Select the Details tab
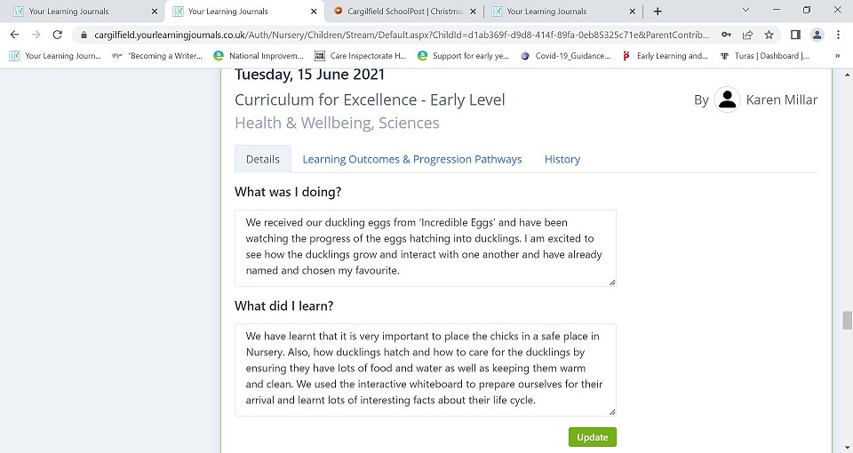 [263, 159]
